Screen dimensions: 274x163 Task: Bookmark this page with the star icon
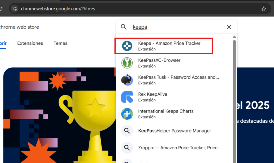pyautogui.click(x=264, y=9)
